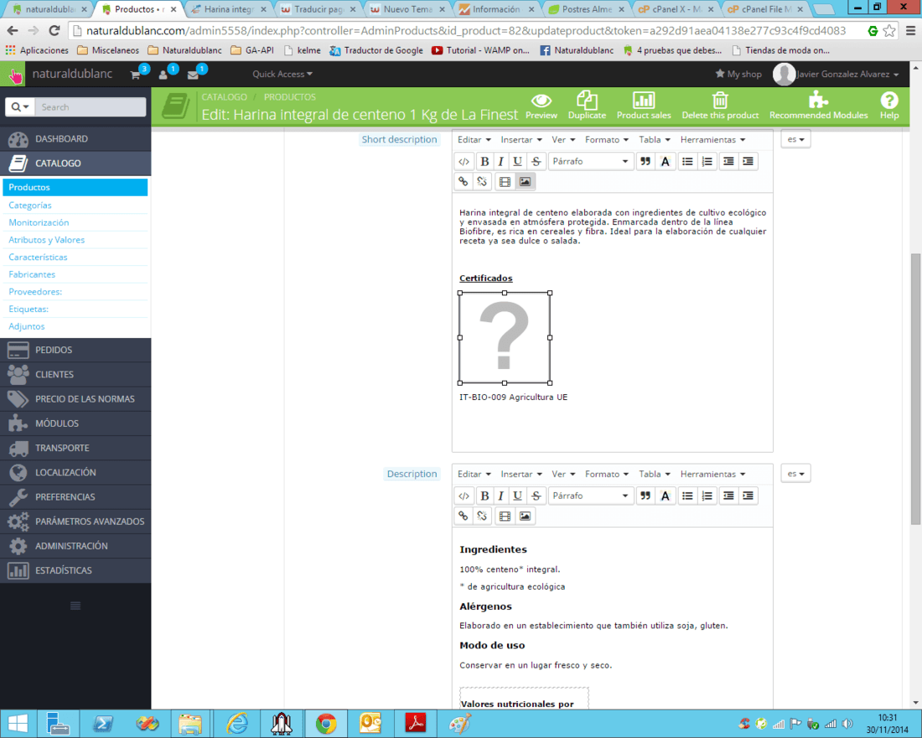Image resolution: width=922 pixels, height=738 pixels.
Task: Click text color icon in Short description editor
Action: point(665,161)
